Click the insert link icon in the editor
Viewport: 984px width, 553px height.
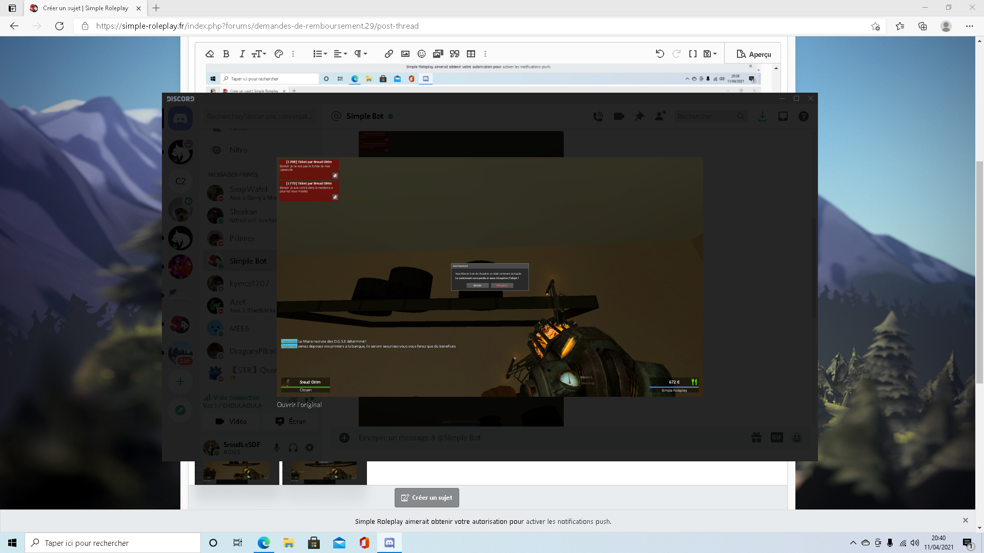pos(389,54)
